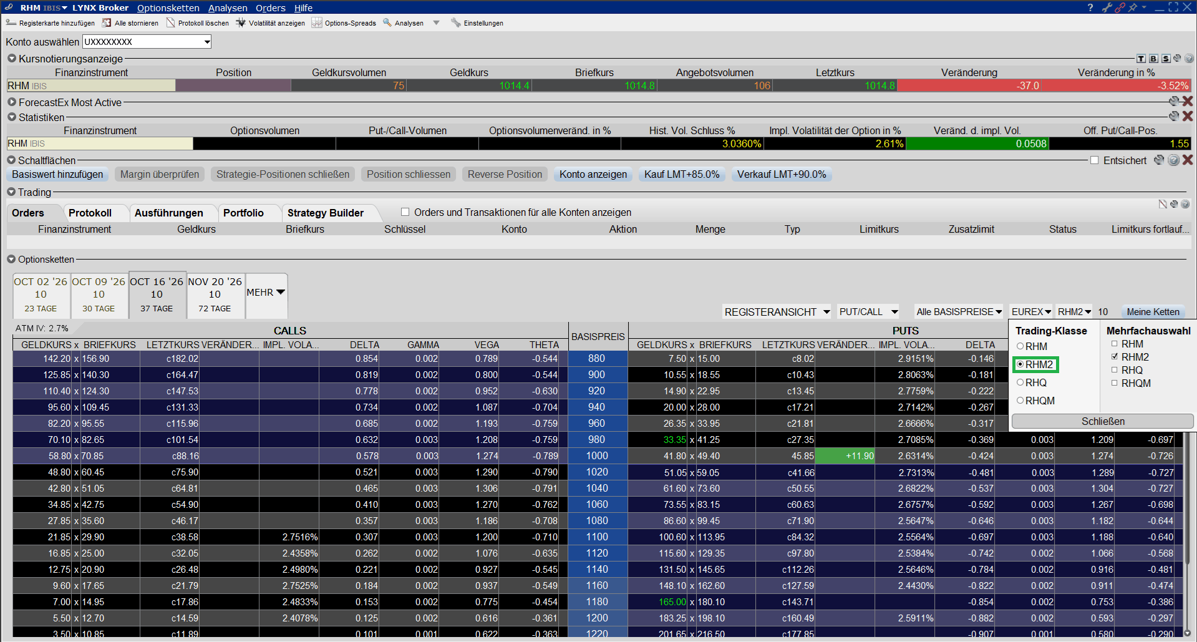Screen dimensions: 1197x642
Task: Open the REGISTERANSICHT view dropdown
Action: (x=777, y=311)
